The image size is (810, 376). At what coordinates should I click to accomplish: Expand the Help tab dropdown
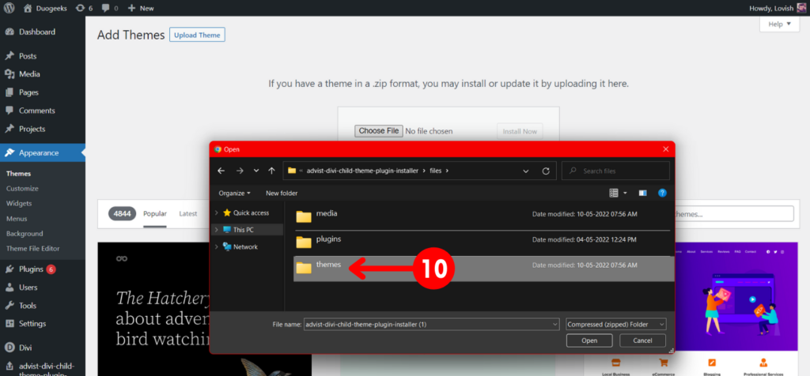point(779,24)
